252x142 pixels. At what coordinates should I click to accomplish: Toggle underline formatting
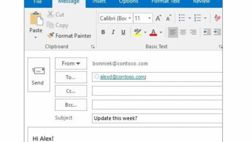(123, 32)
